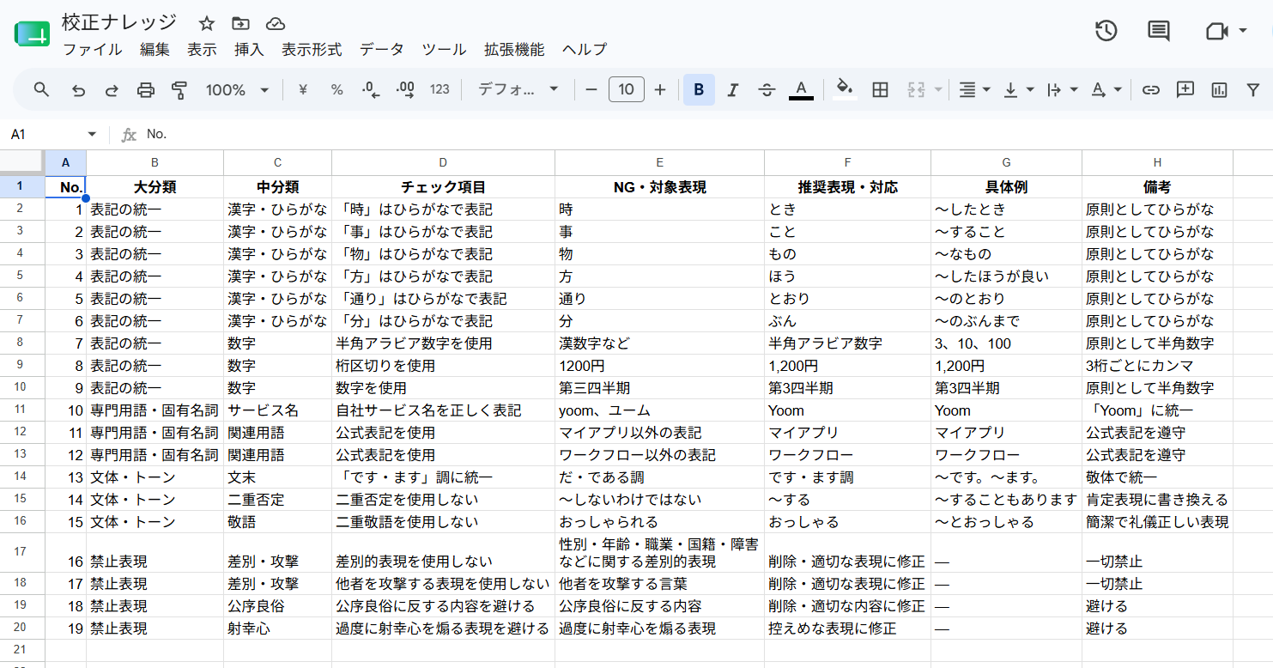This screenshot has width=1273, height=668.
Task: Open the vertical align dropdown
Action: point(1018,89)
